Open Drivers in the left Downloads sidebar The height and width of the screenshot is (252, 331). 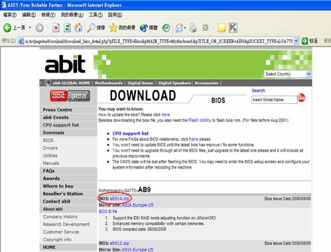click(x=50, y=148)
